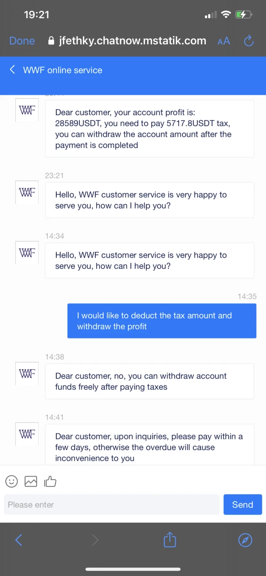
Task: Tap the thumbs-up rating icon
Action: coord(51,481)
